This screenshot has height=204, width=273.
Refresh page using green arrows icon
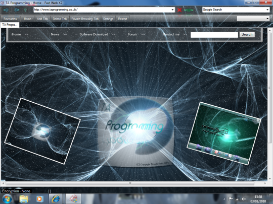click(189, 10)
